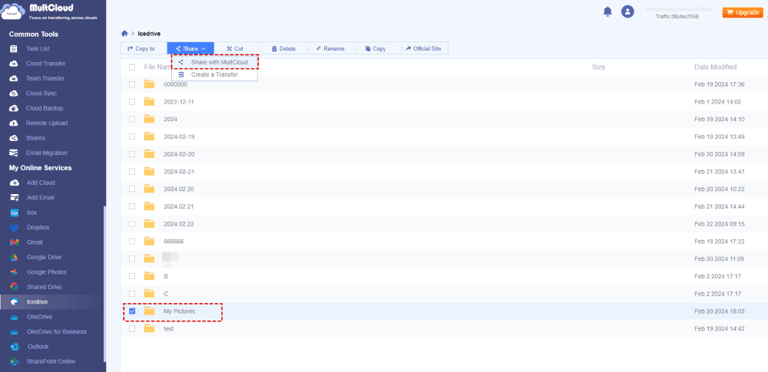Click Rename in the toolbar
The image size is (768, 372).
point(331,48)
